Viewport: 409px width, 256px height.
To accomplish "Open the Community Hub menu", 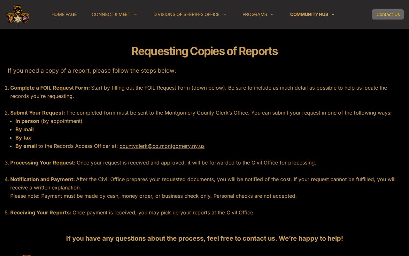I will point(309,14).
